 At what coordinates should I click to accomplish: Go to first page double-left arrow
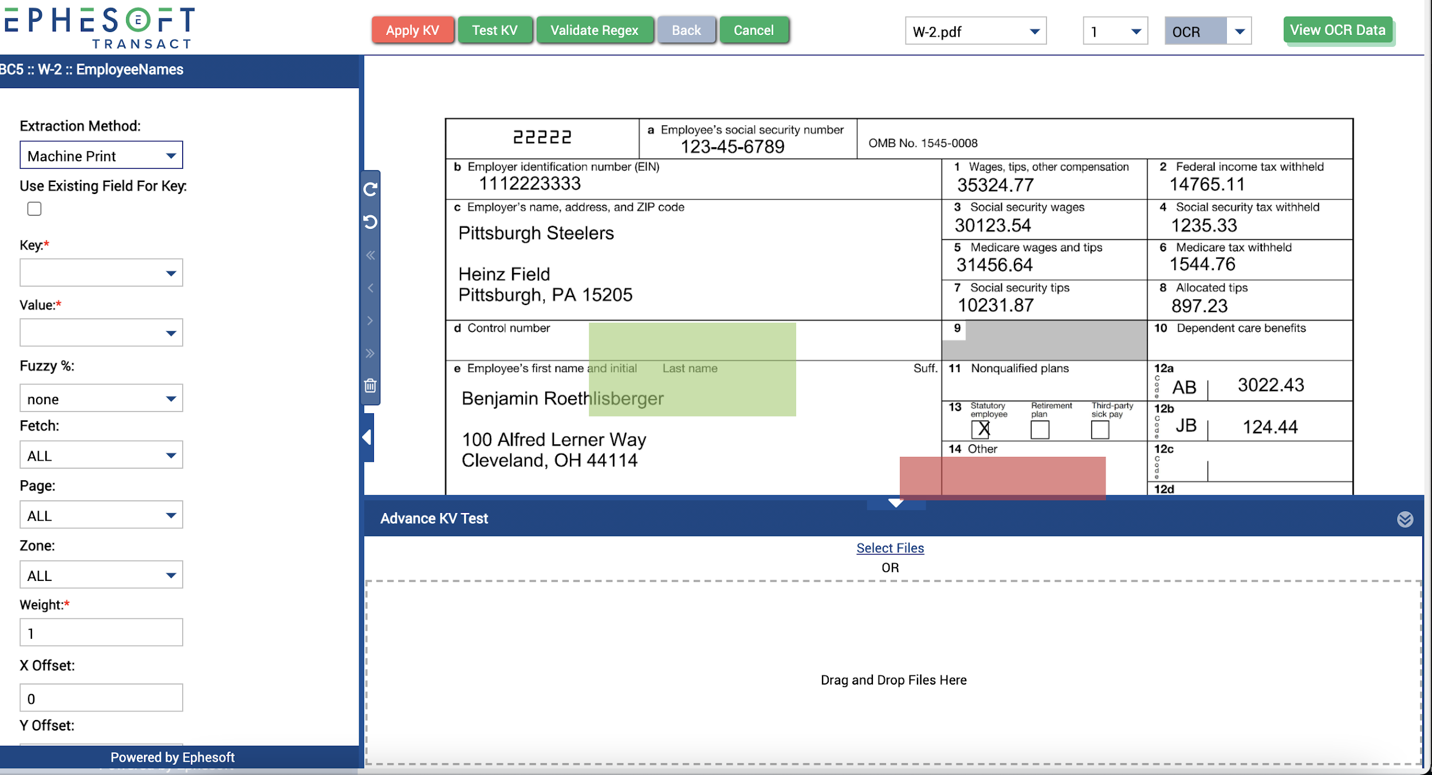tap(371, 255)
